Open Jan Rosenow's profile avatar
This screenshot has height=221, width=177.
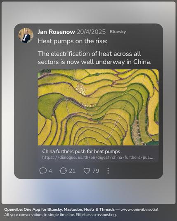click(x=26, y=35)
